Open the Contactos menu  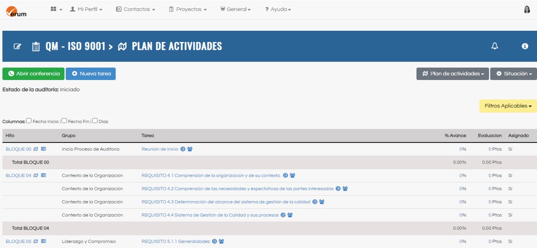[136, 9]
